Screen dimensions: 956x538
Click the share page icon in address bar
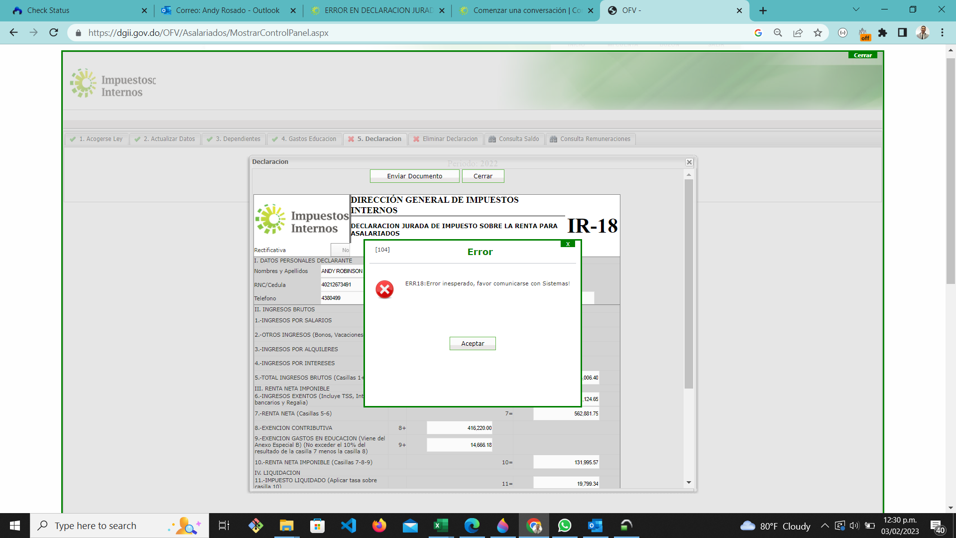(798, 33)
